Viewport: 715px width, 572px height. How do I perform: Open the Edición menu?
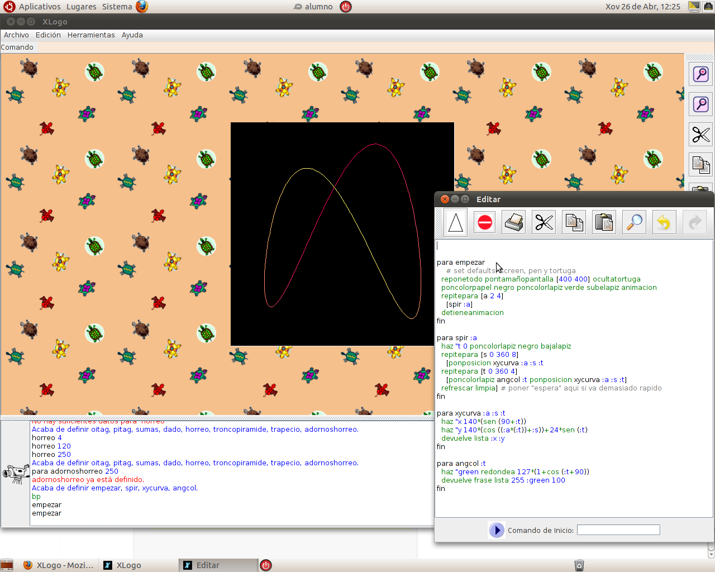click(48, 35)
